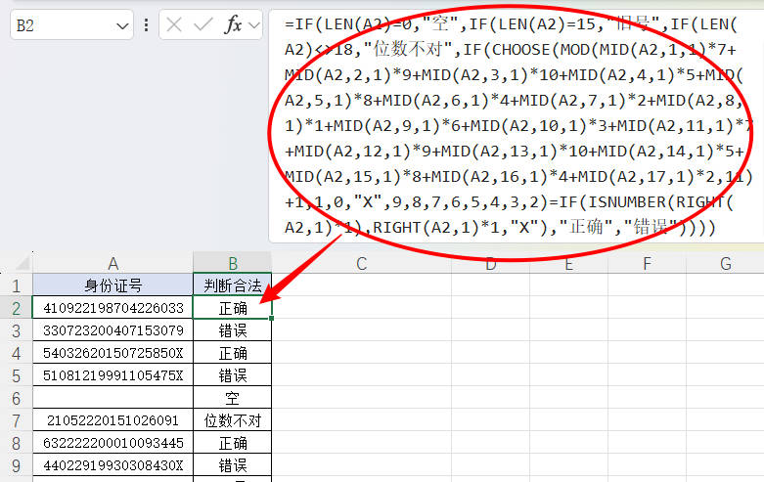Screen dimensions: 764x482
Task: Click into the formula bar text
Action: tap(509, 127)
